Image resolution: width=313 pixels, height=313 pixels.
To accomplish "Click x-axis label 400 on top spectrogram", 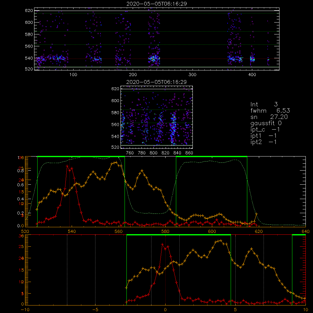I will pos(252,75).
